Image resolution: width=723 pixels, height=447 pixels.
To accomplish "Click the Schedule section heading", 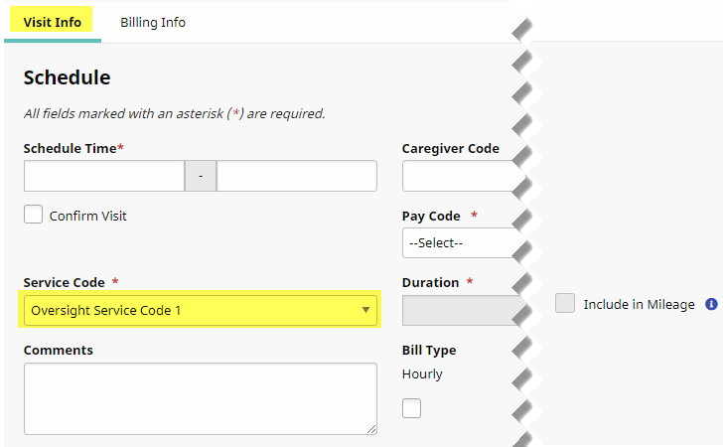I will coord(67,77).
